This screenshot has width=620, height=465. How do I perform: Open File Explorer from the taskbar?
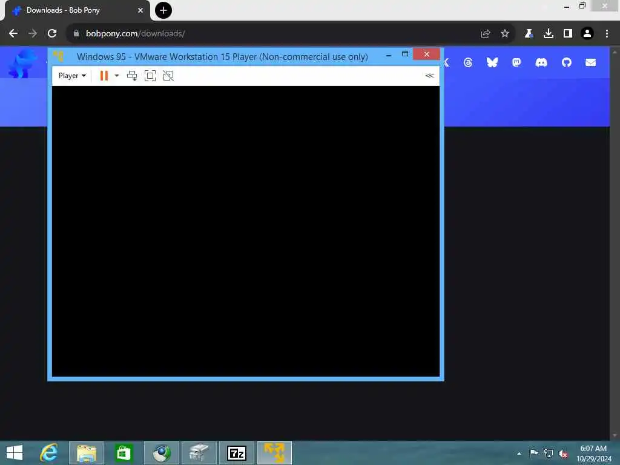(x=87, y=453)
